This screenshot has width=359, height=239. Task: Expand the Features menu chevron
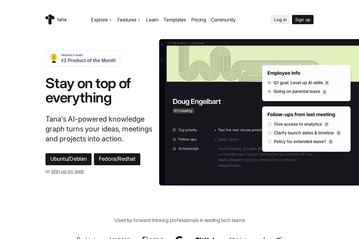139,20
